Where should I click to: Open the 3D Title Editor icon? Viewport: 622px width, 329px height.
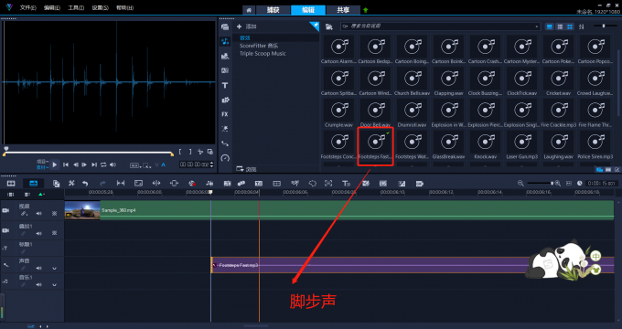tap(347, 183)
